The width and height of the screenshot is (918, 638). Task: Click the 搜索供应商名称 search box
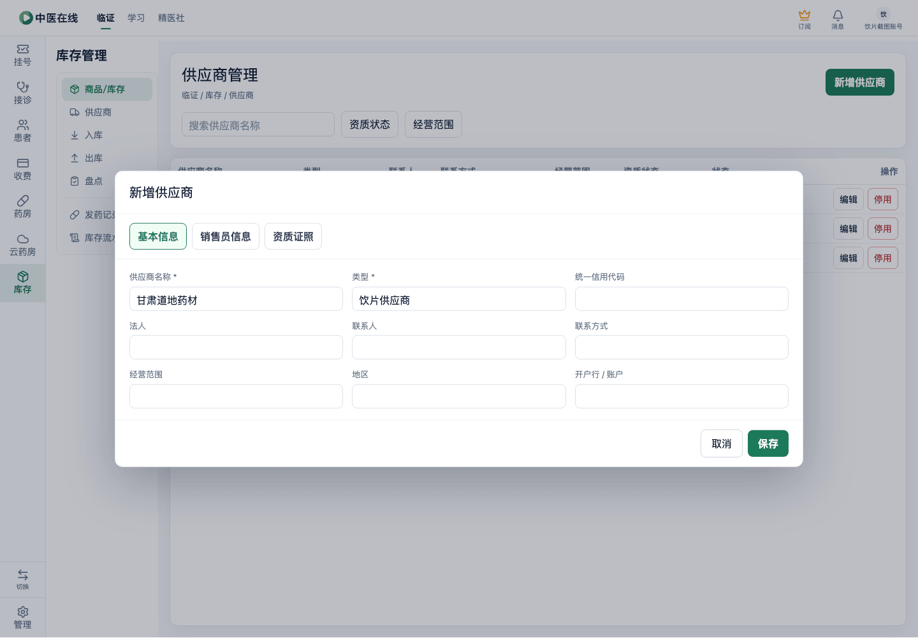258,125
